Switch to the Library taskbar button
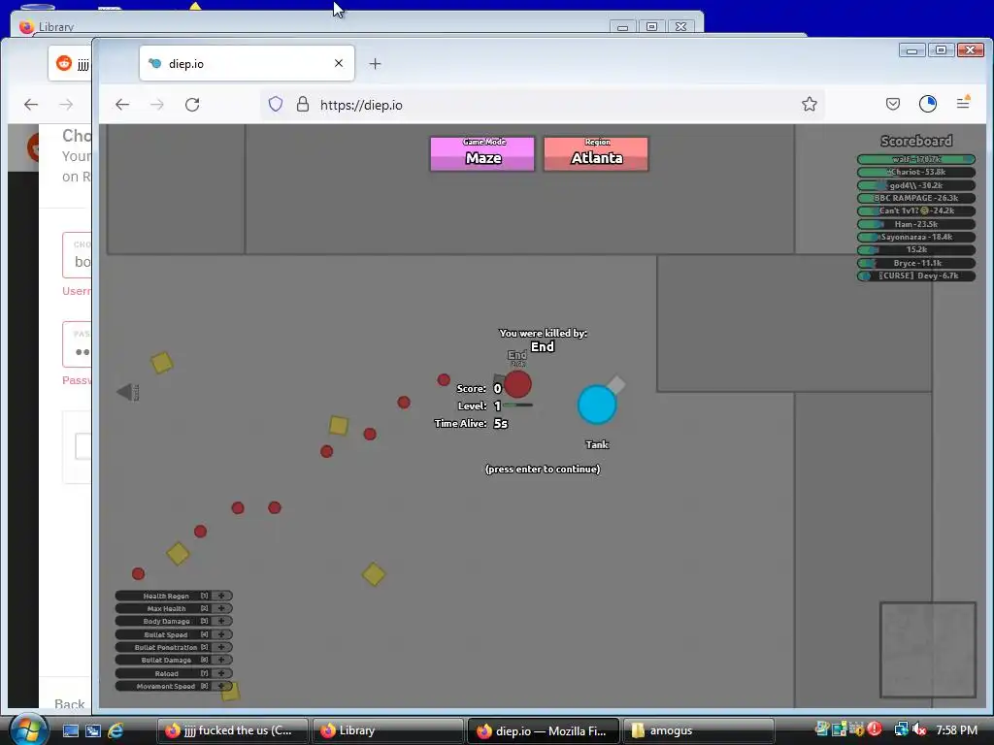This screenshot has width=994, height=745. click(x=388, y=730)
